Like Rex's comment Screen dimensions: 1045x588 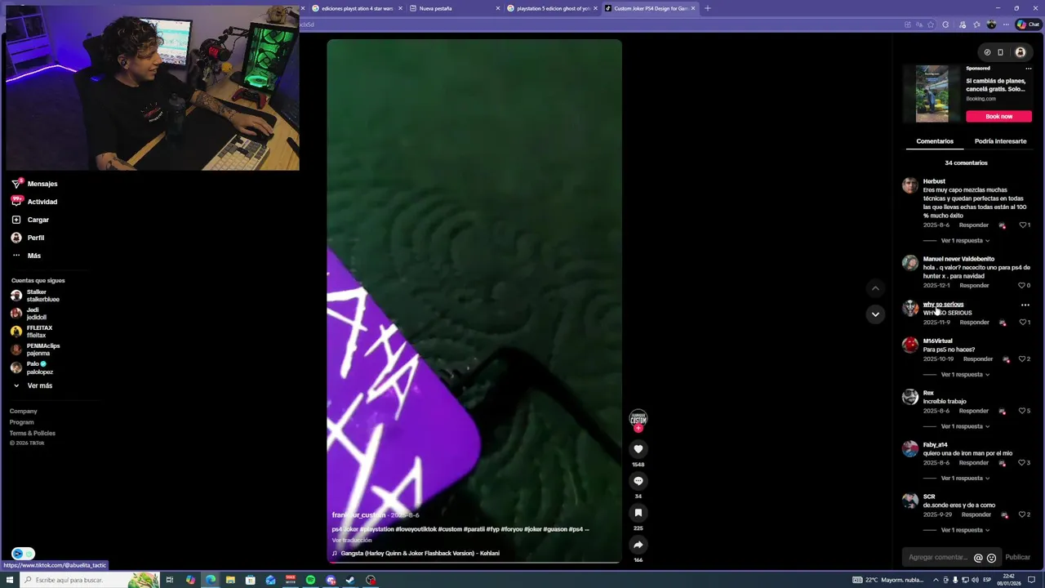pos(1022,411)
